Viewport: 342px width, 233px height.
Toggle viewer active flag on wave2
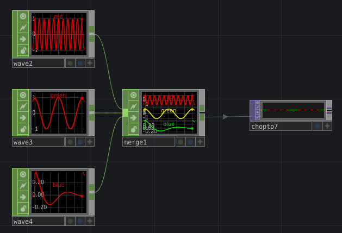23,16
